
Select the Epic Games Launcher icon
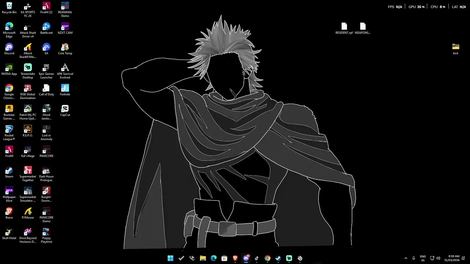tap(46, 71)
